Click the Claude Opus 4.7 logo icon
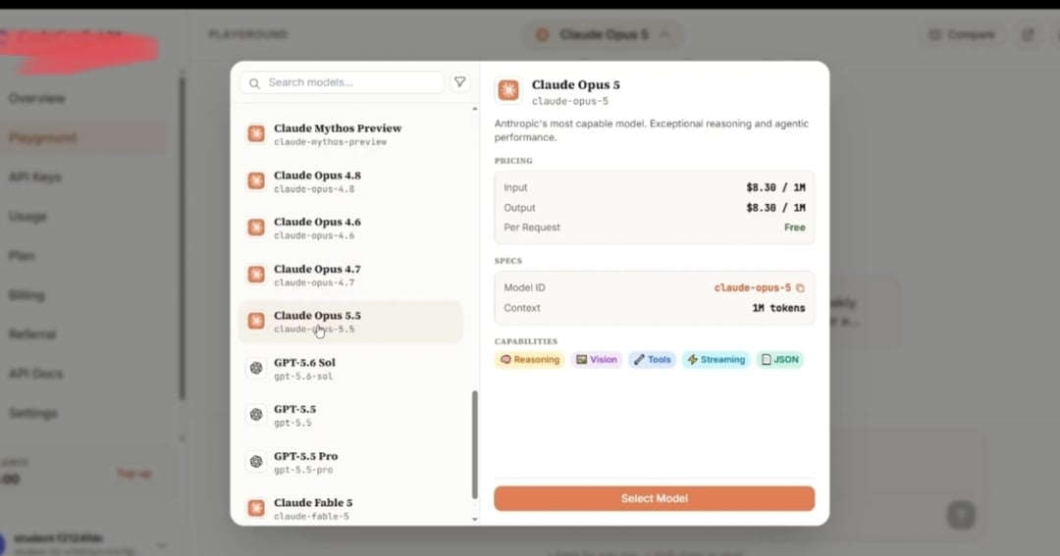The width and height of the screenshot is (1060, 556). (x=256, y=275)
